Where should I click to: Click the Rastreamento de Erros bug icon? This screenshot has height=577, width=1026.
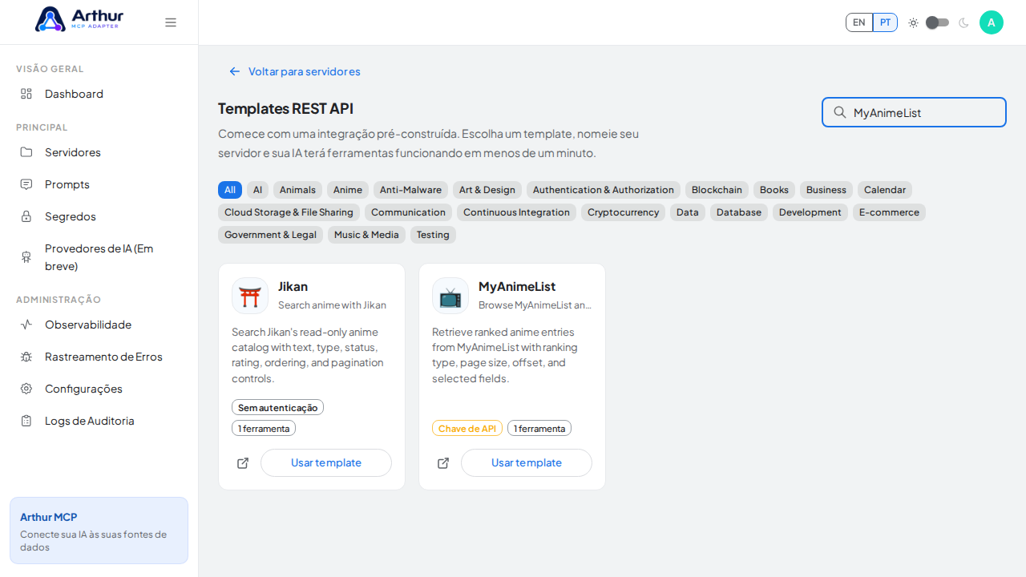tap(26, 357)
